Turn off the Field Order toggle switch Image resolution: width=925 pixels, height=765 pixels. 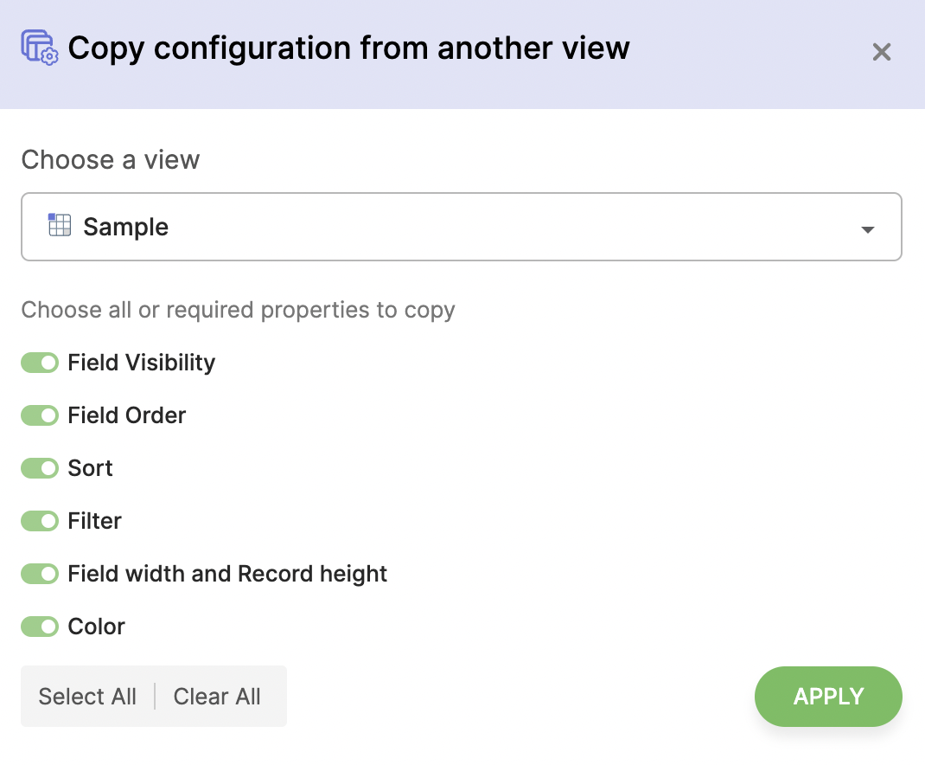(x=40, y=415)
